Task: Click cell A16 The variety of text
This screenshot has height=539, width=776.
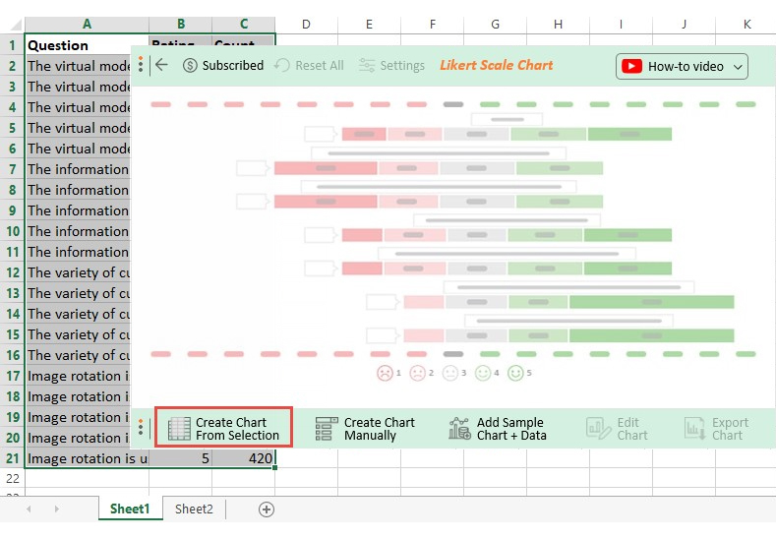Action: (x=78, y=355)
